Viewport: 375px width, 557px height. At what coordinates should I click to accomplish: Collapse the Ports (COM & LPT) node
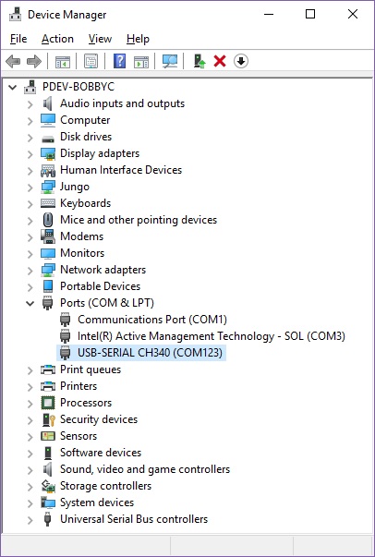(30, 303)
